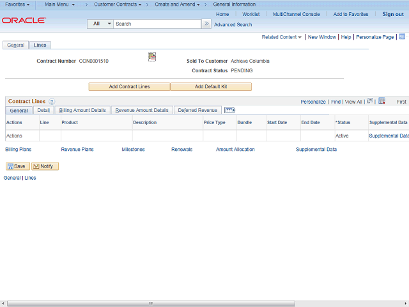Expand Customer Contracts breadcrumb menu

click(x=118, y=4)
